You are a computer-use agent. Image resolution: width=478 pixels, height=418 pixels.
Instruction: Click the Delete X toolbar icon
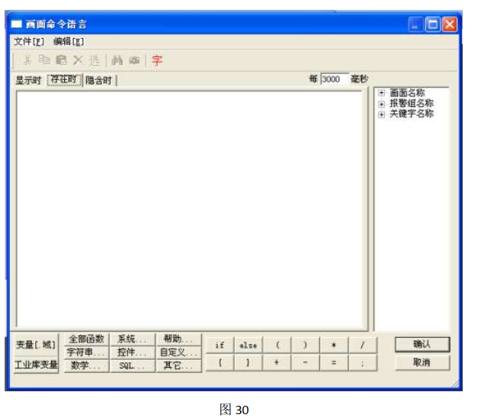pos(78,60)
